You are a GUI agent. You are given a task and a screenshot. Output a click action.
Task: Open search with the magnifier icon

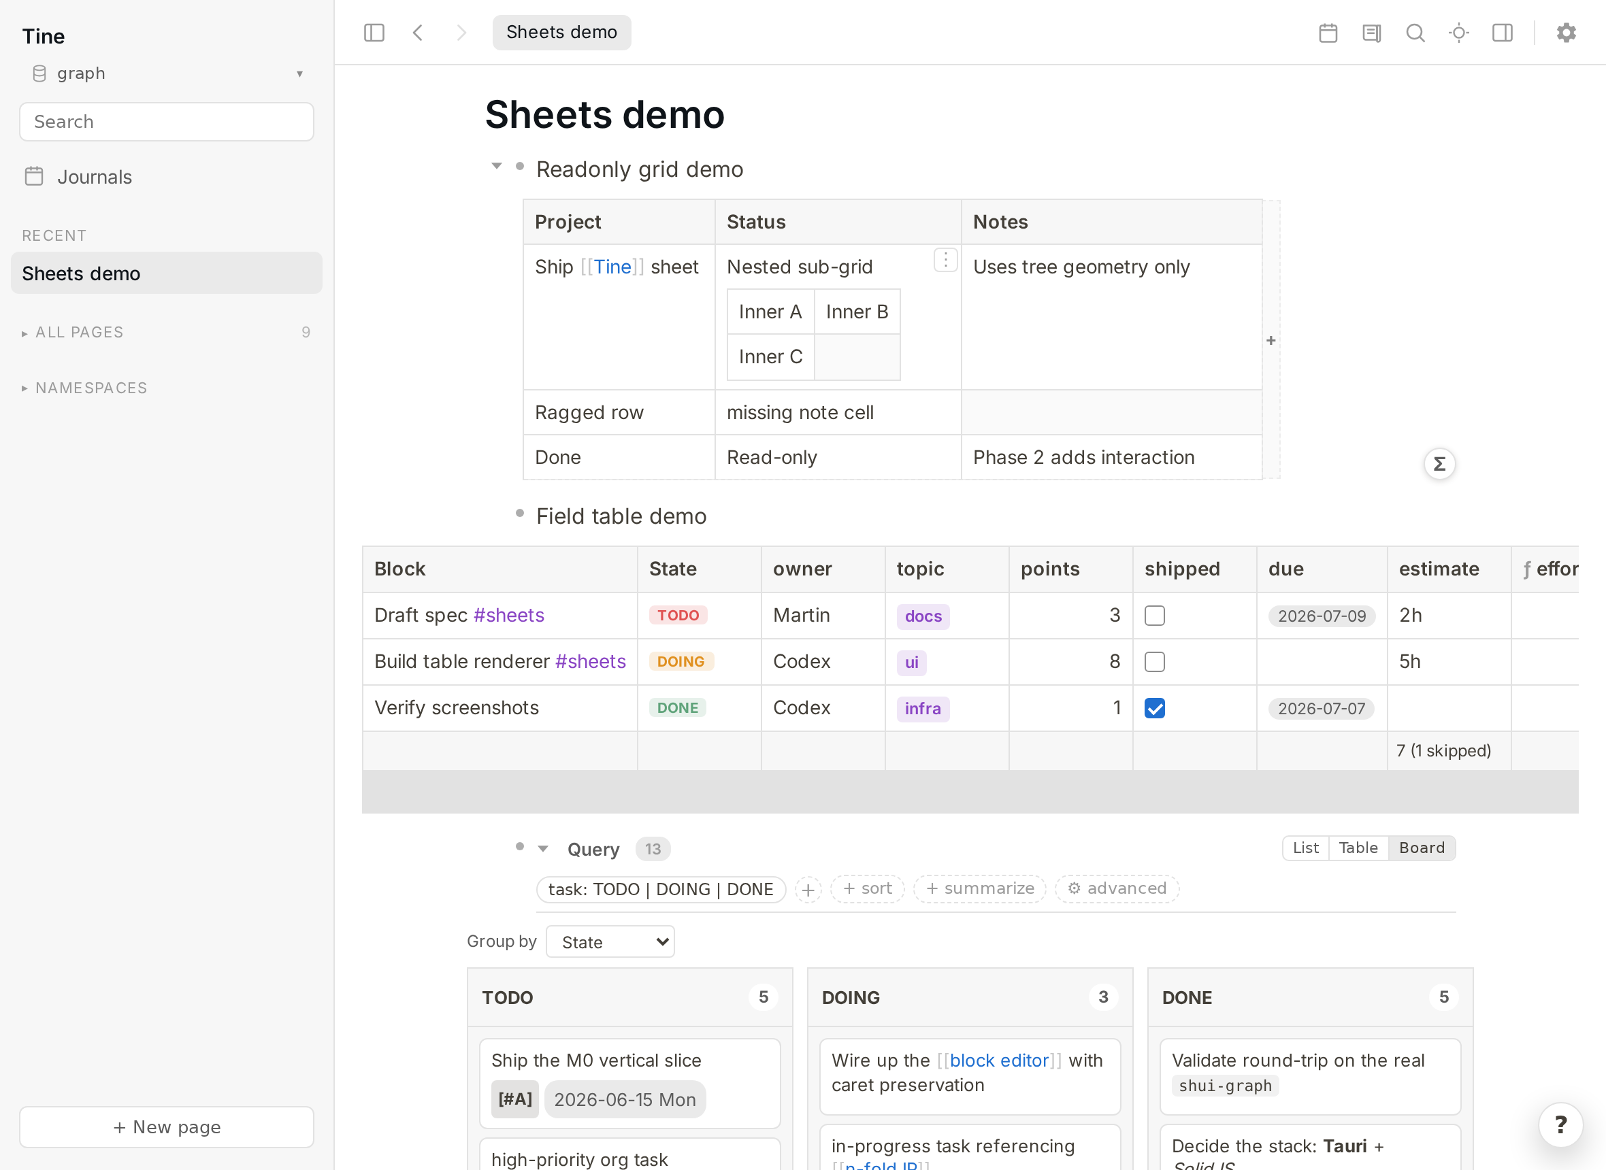coord(1415,33)
